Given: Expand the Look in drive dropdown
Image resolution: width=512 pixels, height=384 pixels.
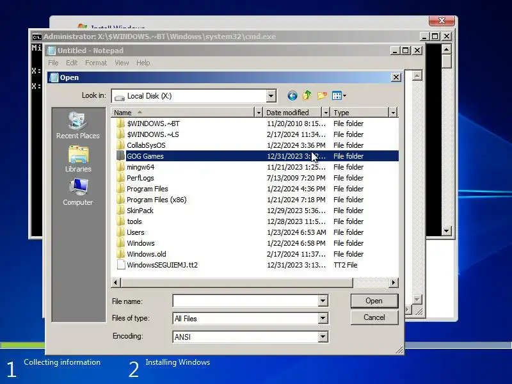Looking at the screenshot, I should 271,96.
